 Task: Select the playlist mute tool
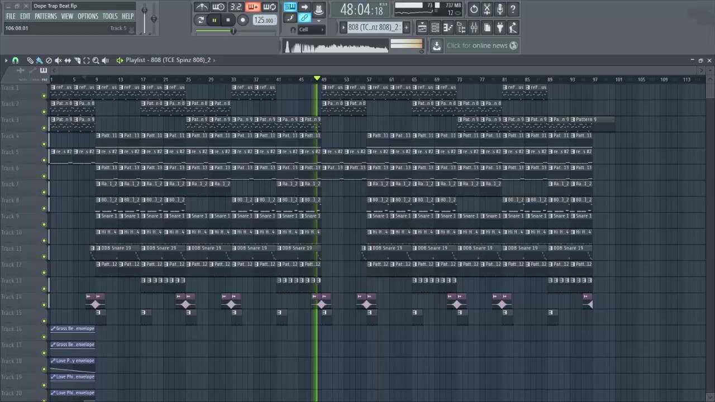tap(58, 60)
